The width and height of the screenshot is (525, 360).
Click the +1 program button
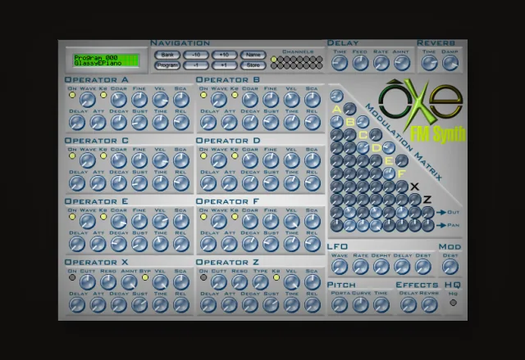[224, 65]
